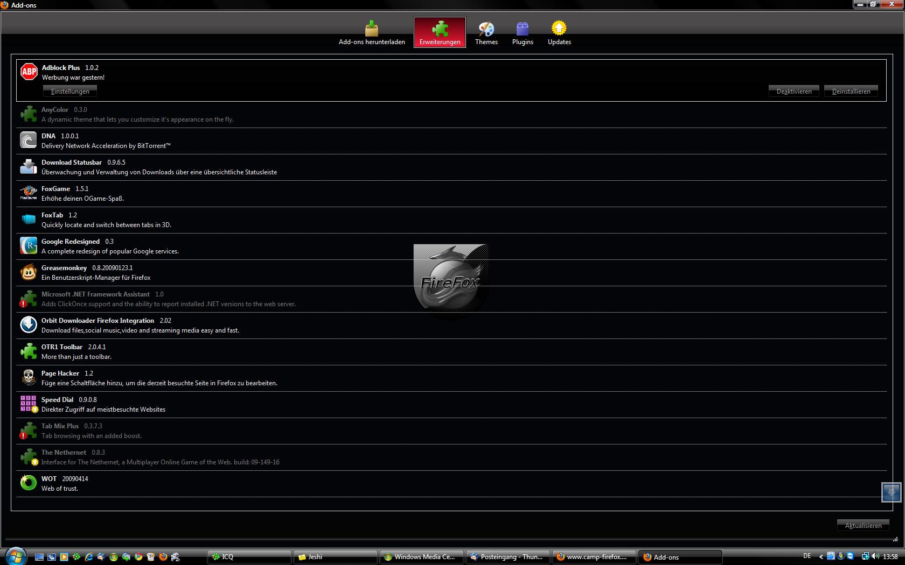Click the FoxGame extension icon
This screenshot has height=565, width=905.
(29, 193)
